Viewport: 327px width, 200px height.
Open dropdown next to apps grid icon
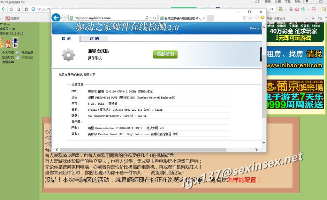click(286, 9)
